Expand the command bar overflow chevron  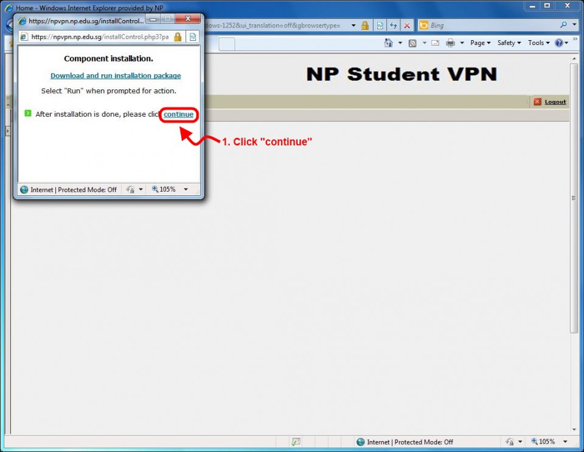(575, 39)
